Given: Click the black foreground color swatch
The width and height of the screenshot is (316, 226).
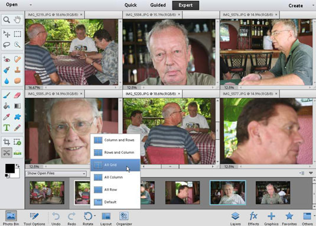Looking at the screenshot, I should [9, 168].
